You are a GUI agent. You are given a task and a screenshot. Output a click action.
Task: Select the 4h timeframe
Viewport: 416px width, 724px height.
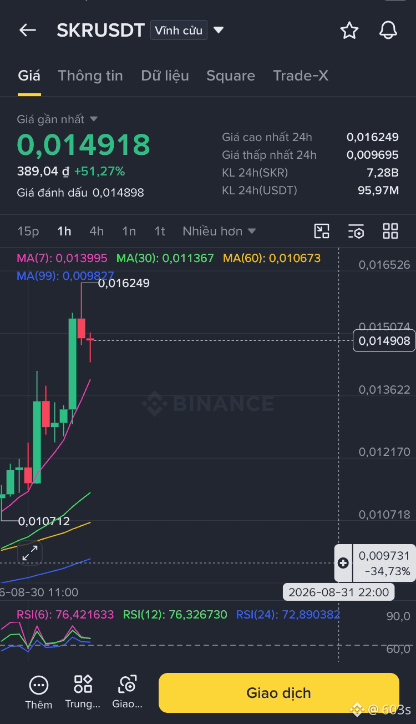tap(97, 231)
